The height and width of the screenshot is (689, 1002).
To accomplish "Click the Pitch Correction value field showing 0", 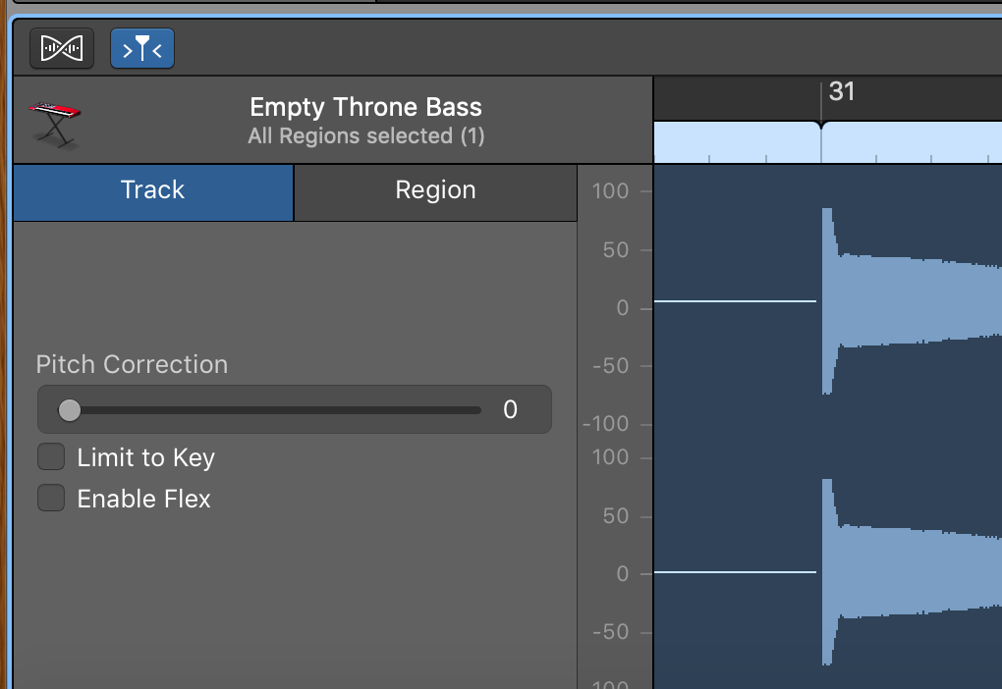I will 510,410.
